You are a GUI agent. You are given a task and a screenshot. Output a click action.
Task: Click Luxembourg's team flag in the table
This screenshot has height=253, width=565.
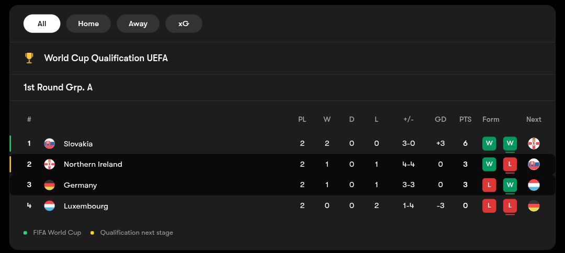pos(50,206)
